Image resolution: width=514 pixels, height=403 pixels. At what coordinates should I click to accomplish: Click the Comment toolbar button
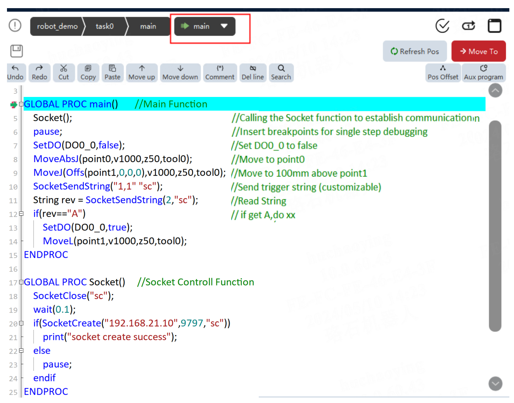pos(220,73)
